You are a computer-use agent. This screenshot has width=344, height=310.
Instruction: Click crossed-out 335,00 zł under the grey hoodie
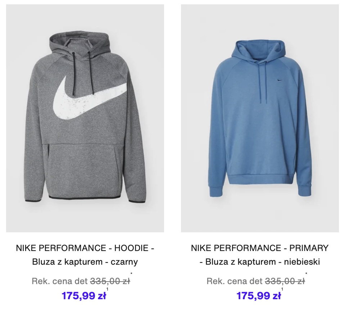click(x=110, y=281)
